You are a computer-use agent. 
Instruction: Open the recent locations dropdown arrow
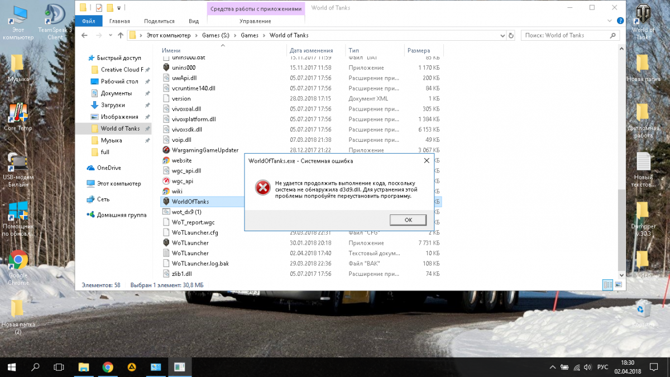109,35
